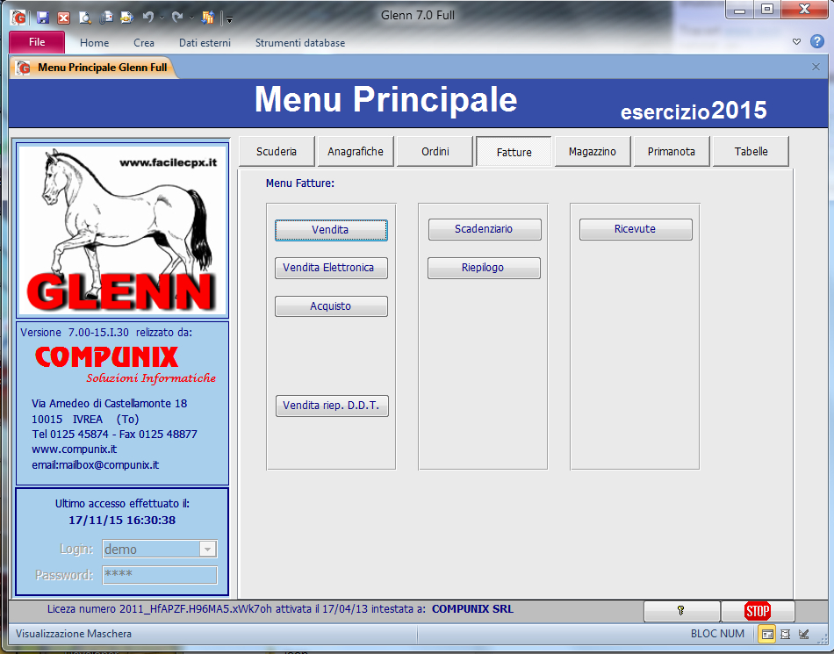
Task: Click the Vendita button
Action: 331,230
